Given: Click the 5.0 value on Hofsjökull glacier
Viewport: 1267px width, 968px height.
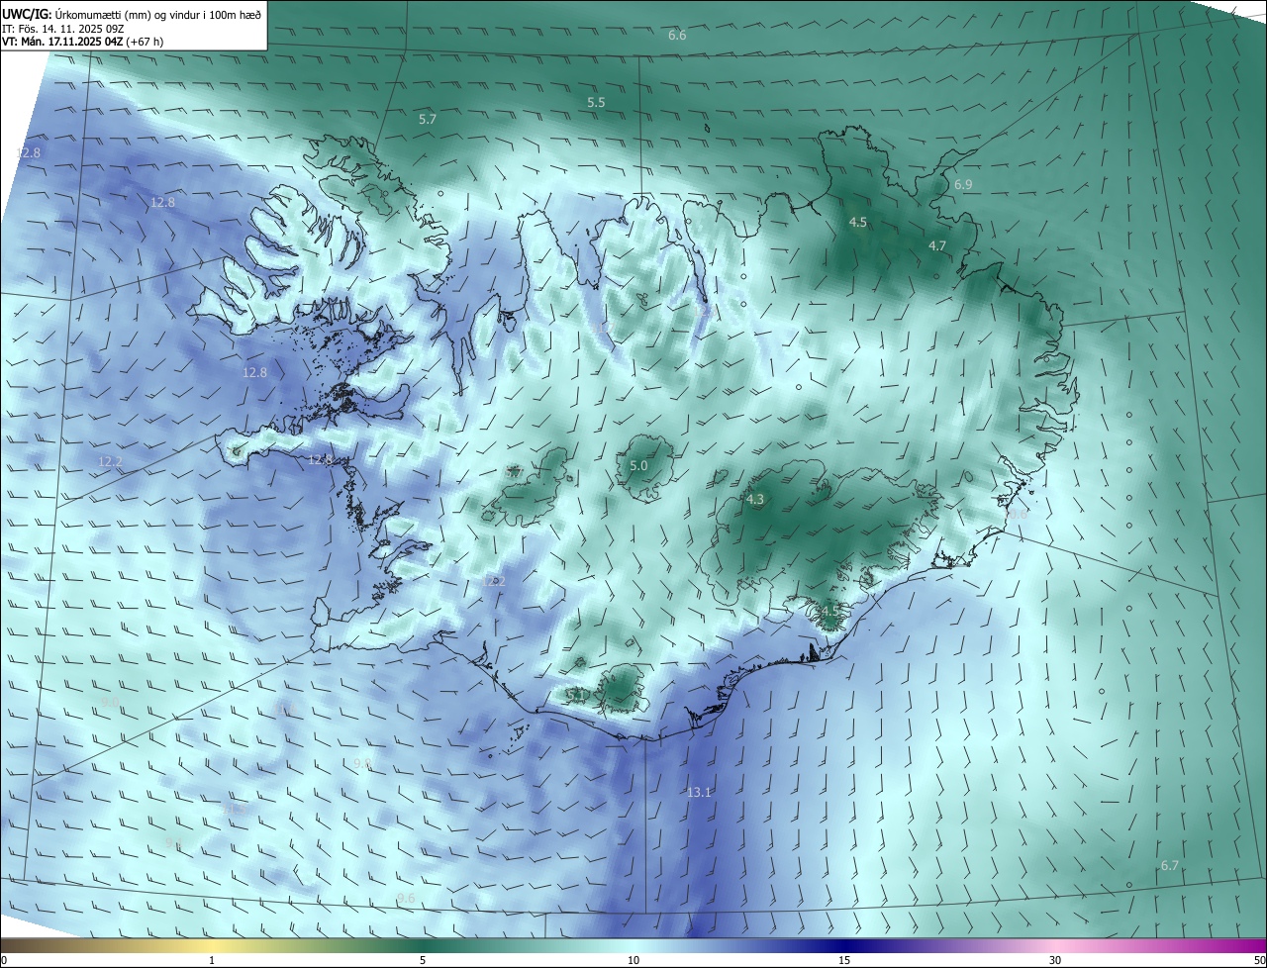Looking at the screenshot, I should 638,465.
